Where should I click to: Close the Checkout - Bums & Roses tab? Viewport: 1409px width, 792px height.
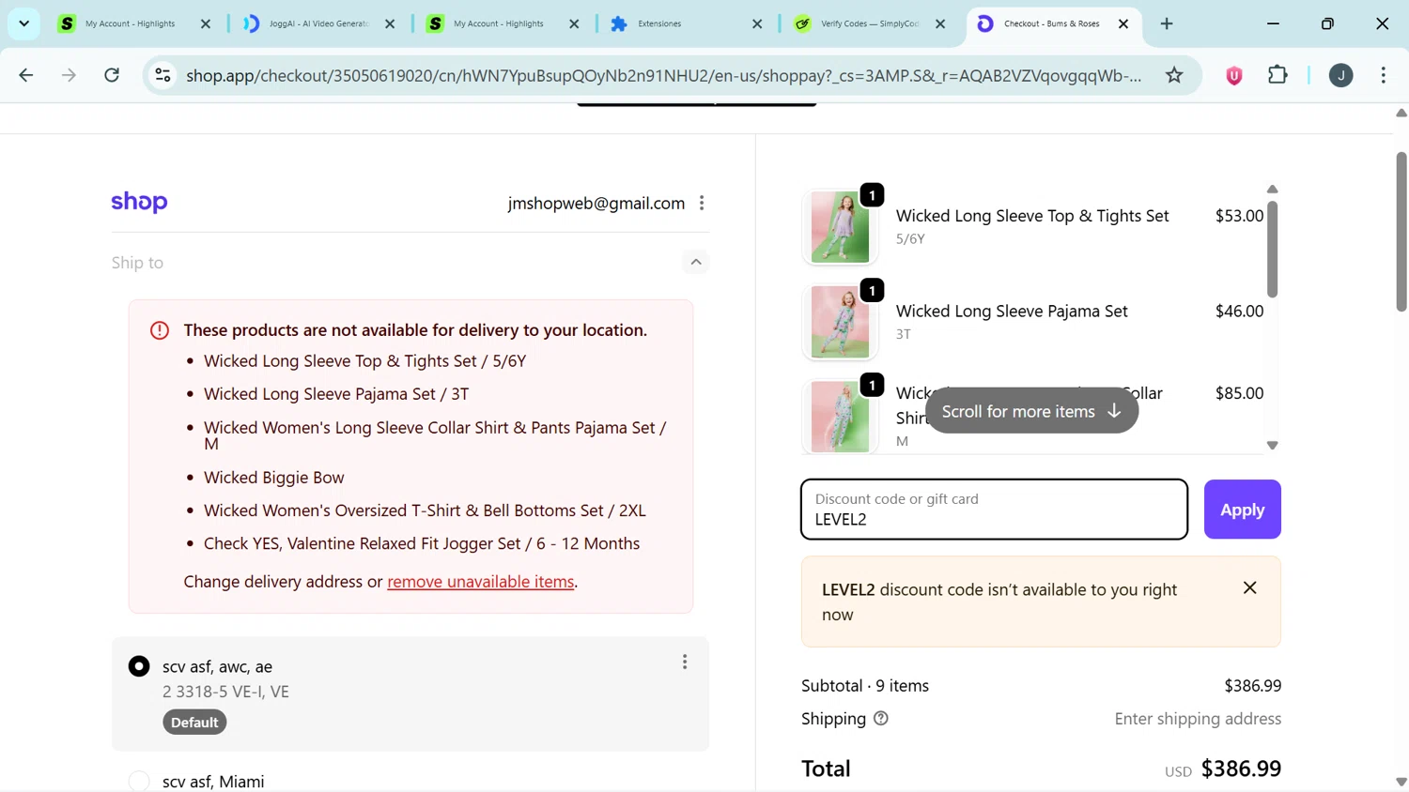pos(1123,23)
